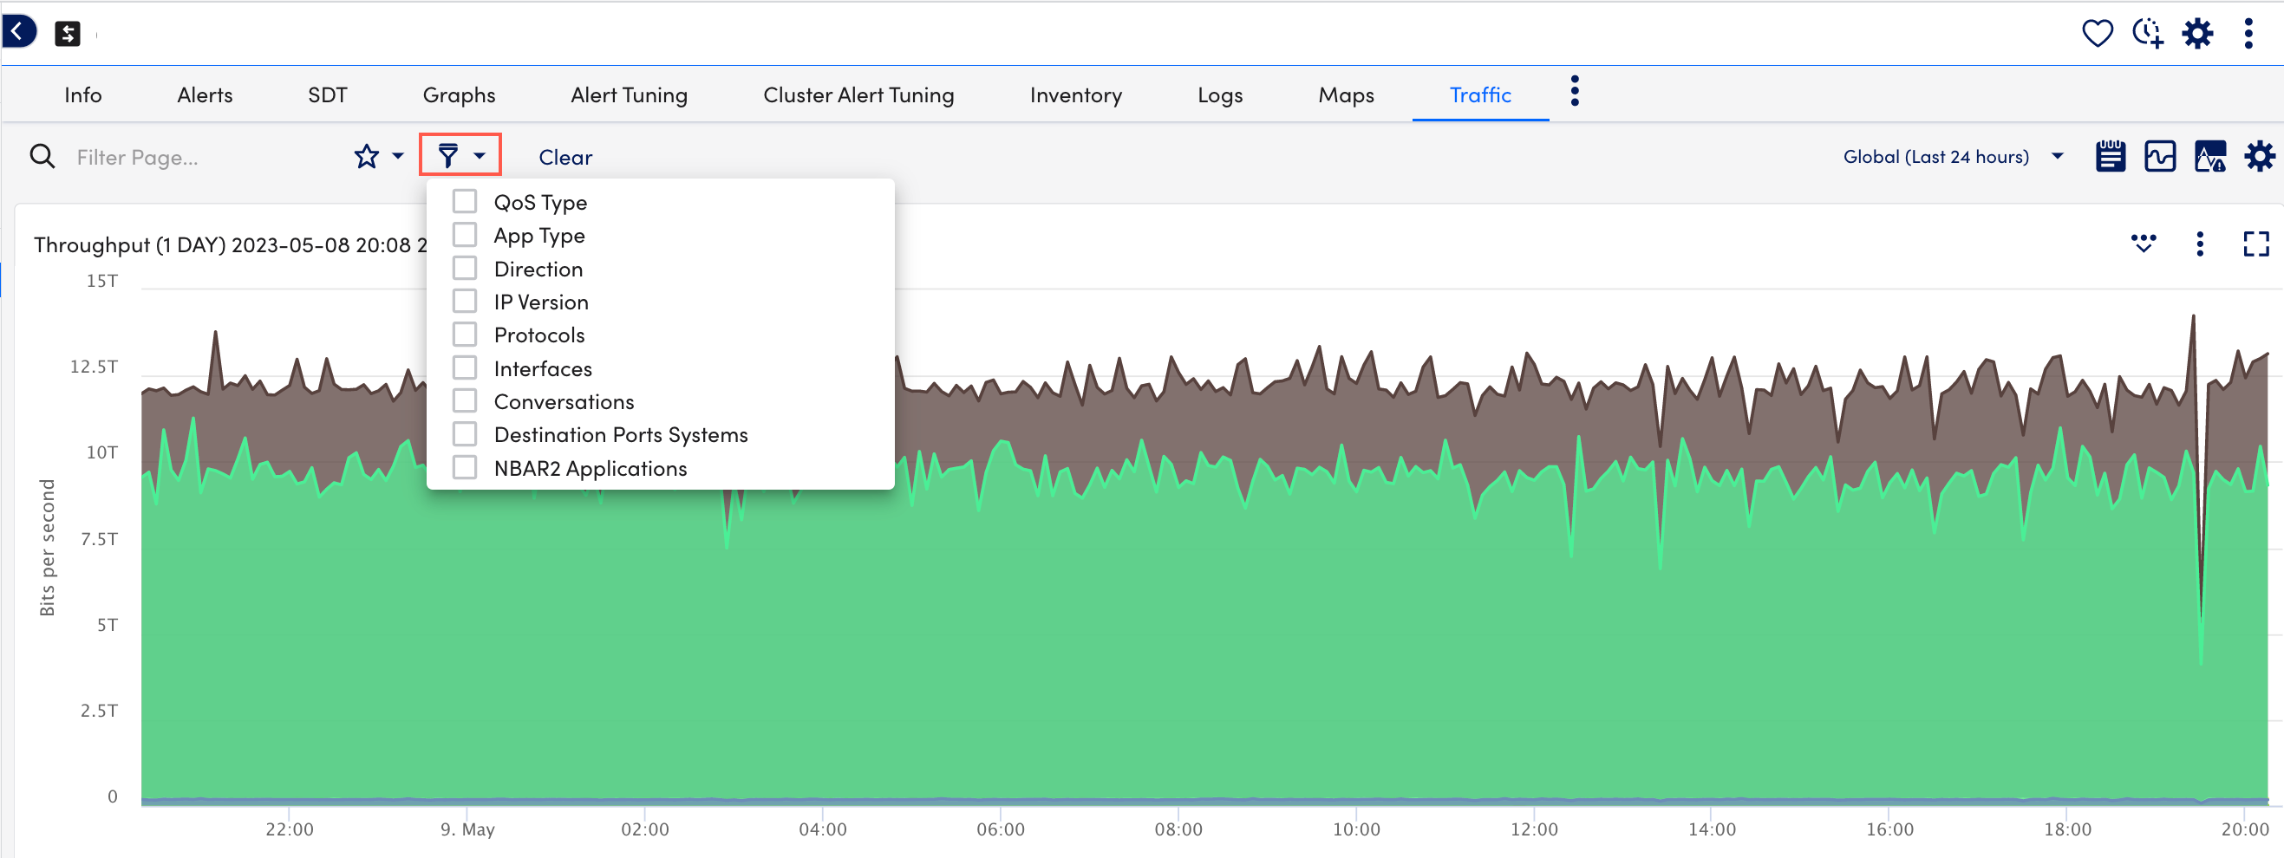Tick the NBAR2 Applications checkbox
2284x858 pixels.
point(465,468)
